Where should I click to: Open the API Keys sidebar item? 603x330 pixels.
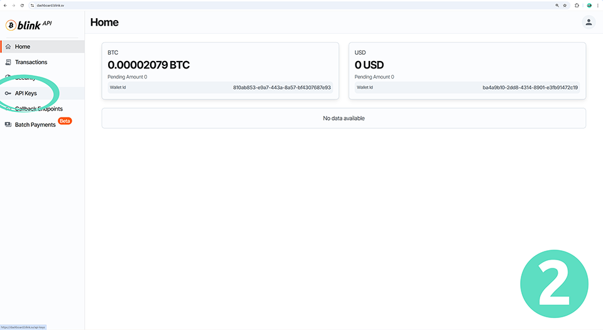coord(26,93)
